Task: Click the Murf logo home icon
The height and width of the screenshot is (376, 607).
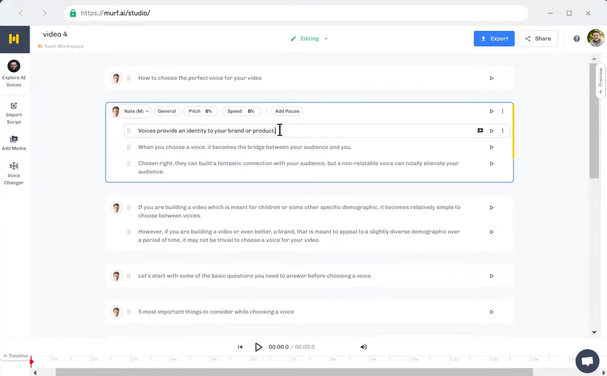Action: coord(14,39)
